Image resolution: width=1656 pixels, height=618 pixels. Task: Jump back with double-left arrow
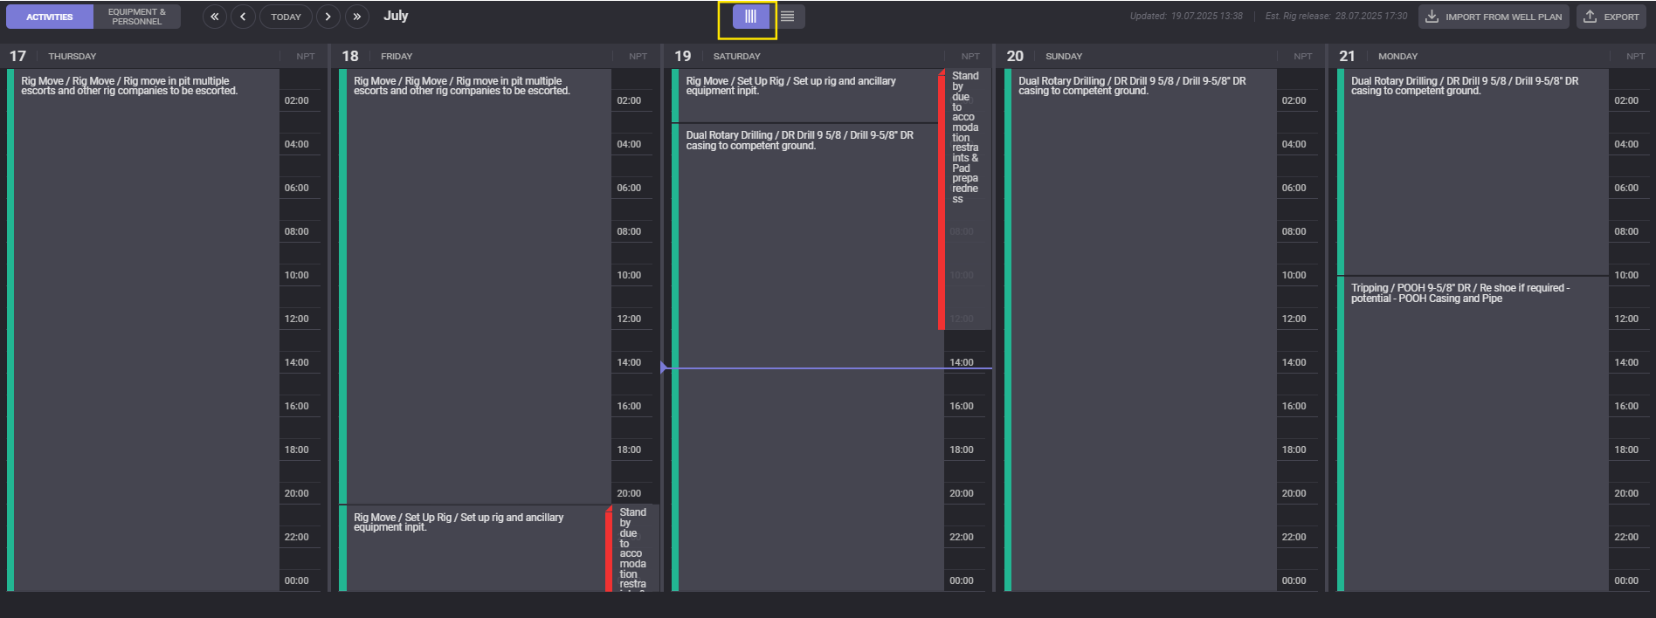[214, 17]
